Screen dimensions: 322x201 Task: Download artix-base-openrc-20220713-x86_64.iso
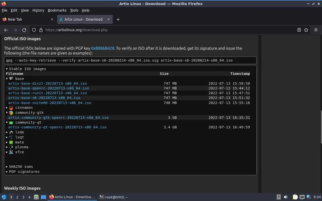point(49,88)
